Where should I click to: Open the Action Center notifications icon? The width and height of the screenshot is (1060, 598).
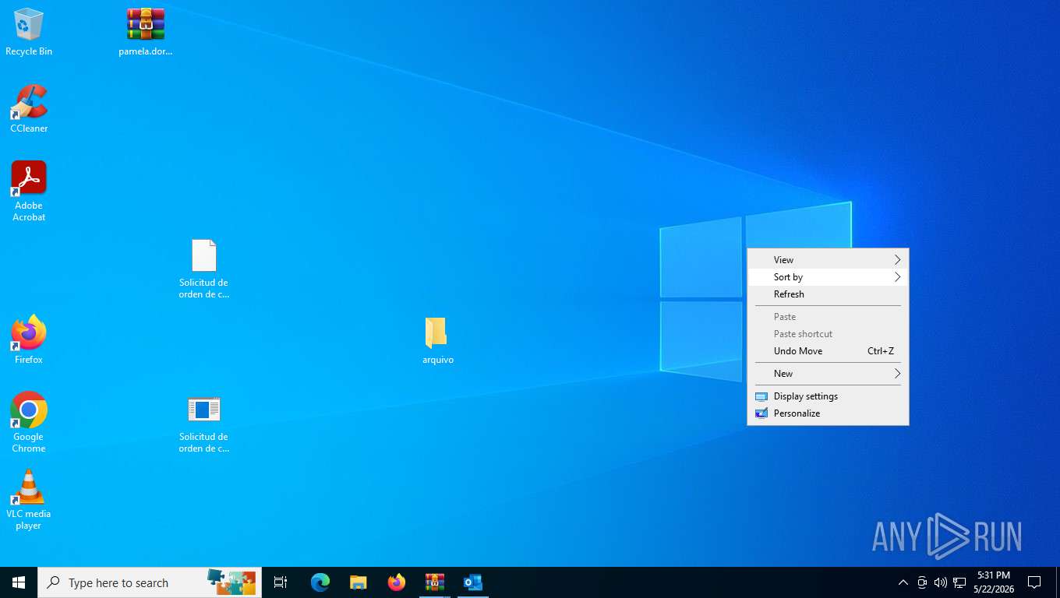point(1034,582)
